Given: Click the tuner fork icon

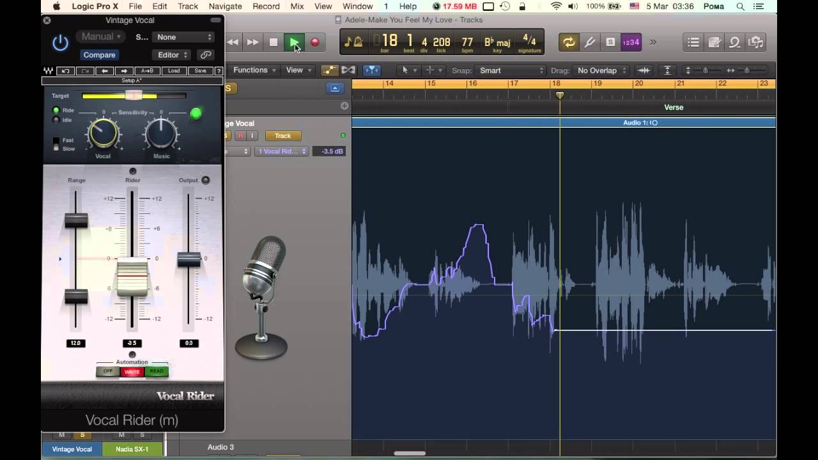Looking at the screenshot, I should (x=589, y=43).
